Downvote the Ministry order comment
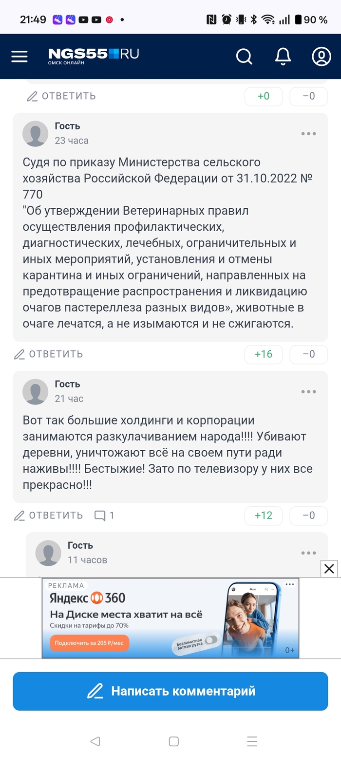This screenshot has width=341, height=759. click(309, 354)
